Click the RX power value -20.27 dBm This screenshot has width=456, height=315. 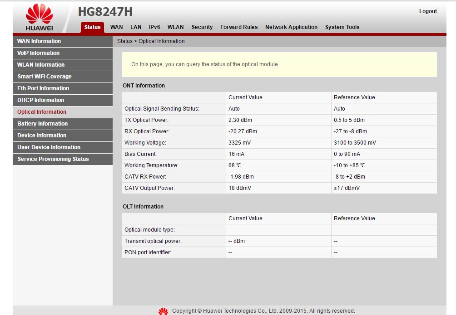[x=243, y=131]
